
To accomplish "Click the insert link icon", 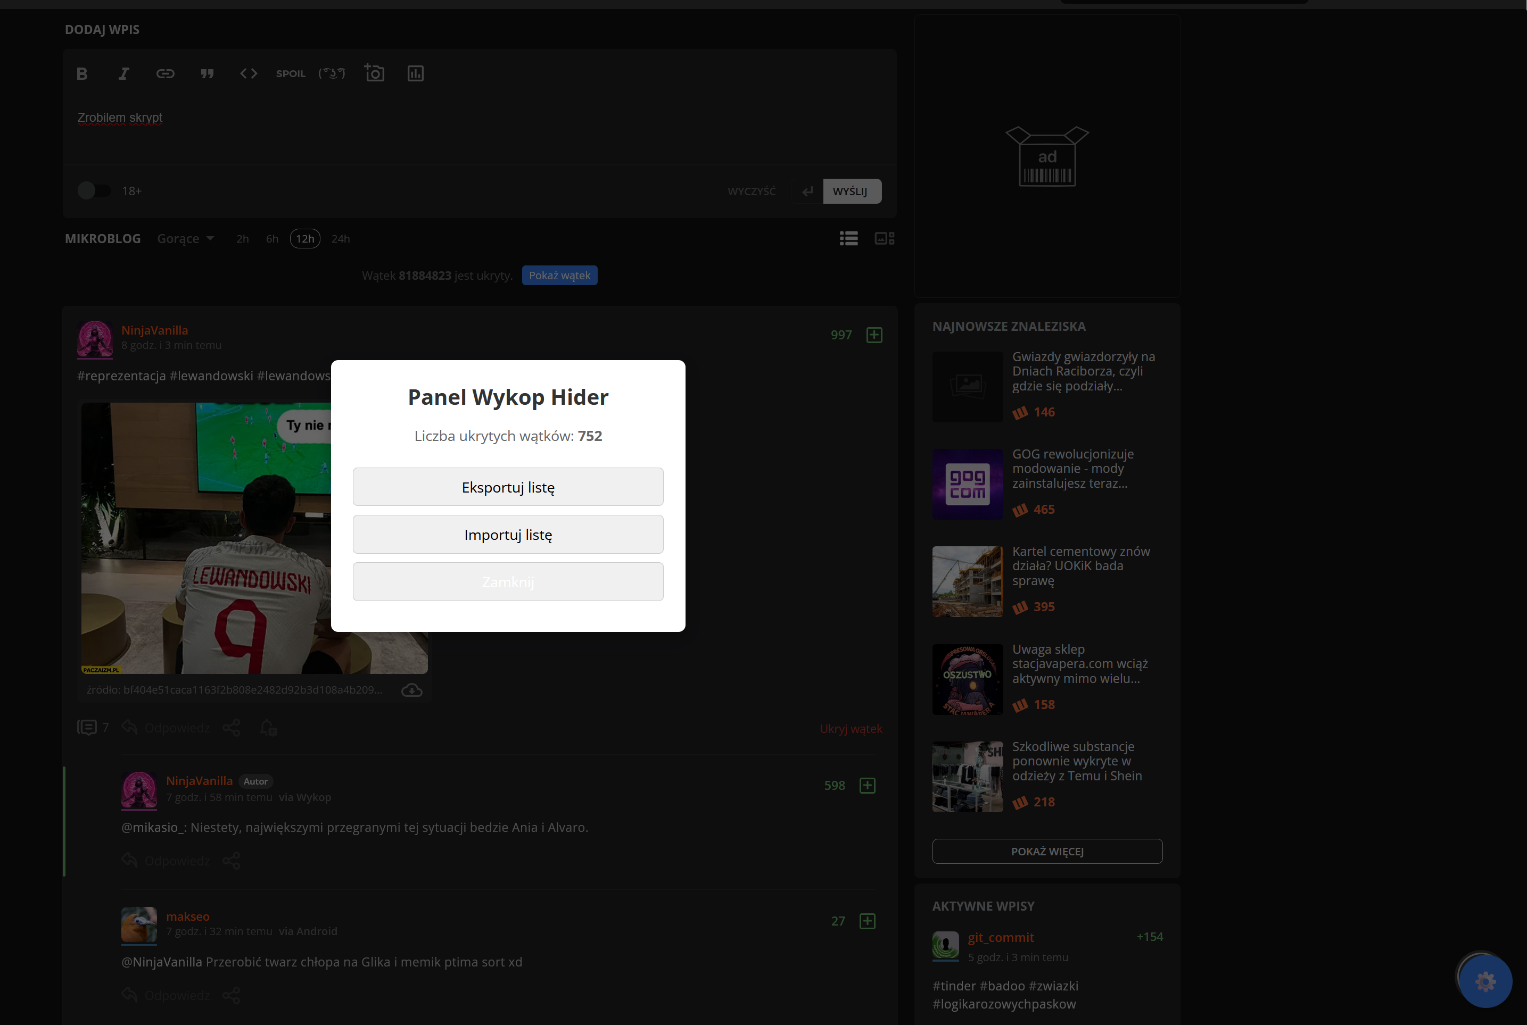I will (165, 74).
